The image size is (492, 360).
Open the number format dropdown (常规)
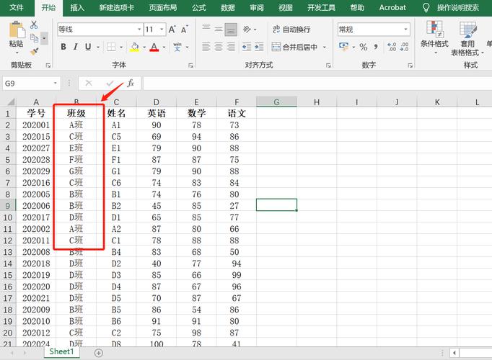(406, 30)
